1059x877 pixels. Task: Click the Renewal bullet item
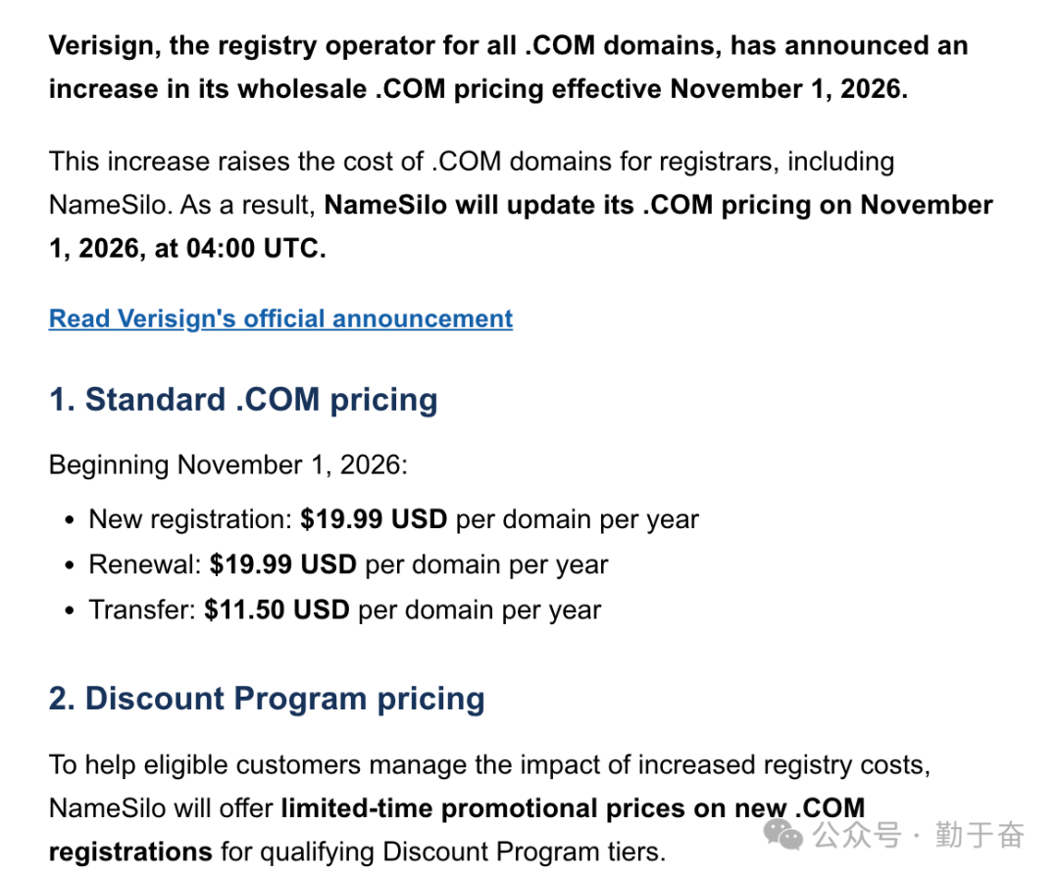pos(348,565)
